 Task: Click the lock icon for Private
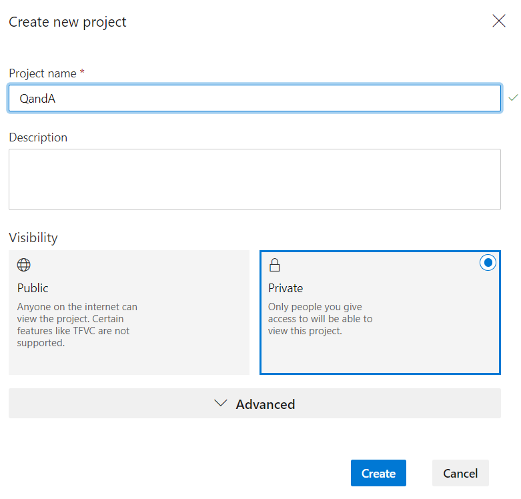[274, 265]
